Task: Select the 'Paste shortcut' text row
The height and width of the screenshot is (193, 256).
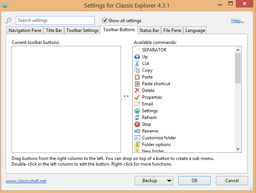Action: 156,84
